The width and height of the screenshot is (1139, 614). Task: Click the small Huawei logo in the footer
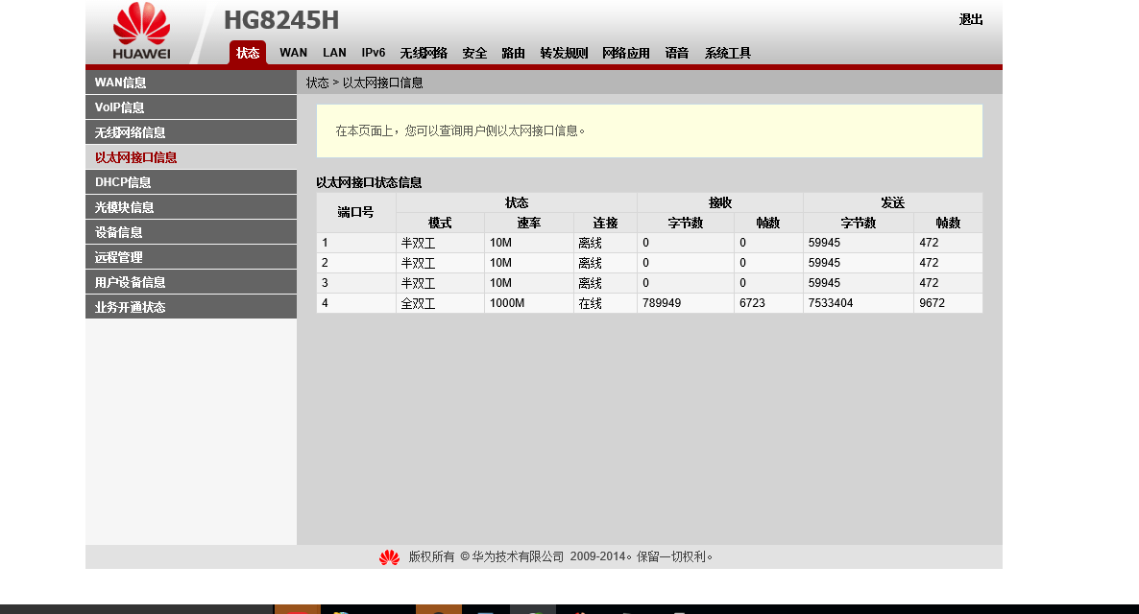[x=389, y=557]
